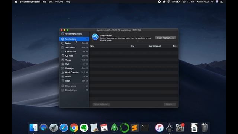
Task: Click the Macintosh HD window title
Action: [119, 30]
